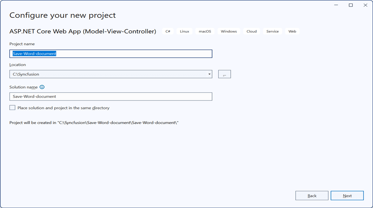This screenshot has height=208, width=373.
Task: Click the Windows tag
Action: coord(229,31)
